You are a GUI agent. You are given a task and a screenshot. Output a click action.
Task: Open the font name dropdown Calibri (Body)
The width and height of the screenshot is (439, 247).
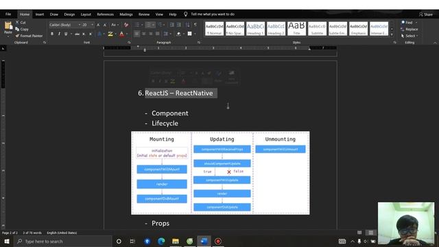coord(80,25)
